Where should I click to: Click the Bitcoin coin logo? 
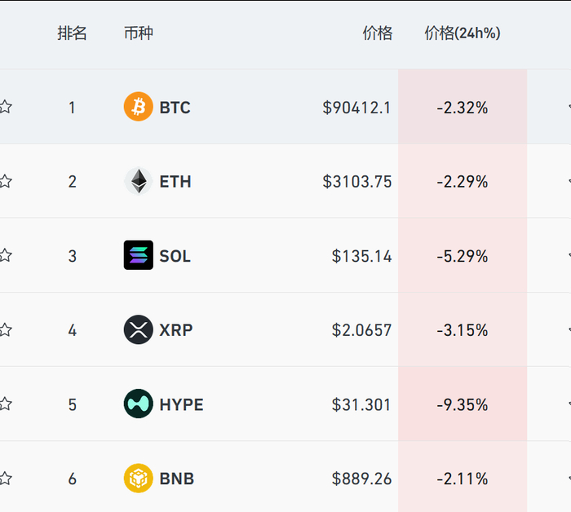pos(138,107)
